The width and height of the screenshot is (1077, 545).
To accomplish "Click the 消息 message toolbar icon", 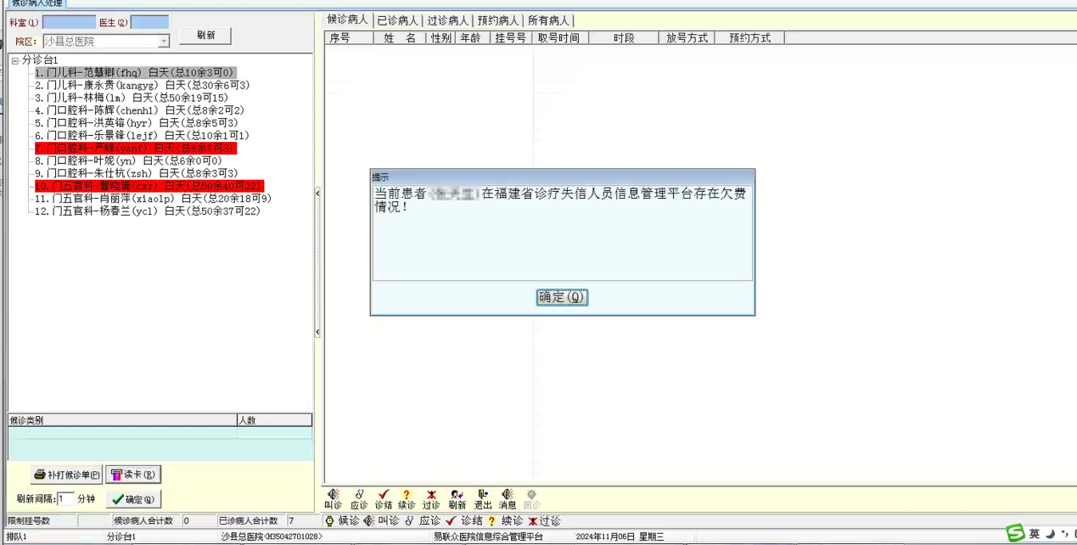I will coord(508,498).
